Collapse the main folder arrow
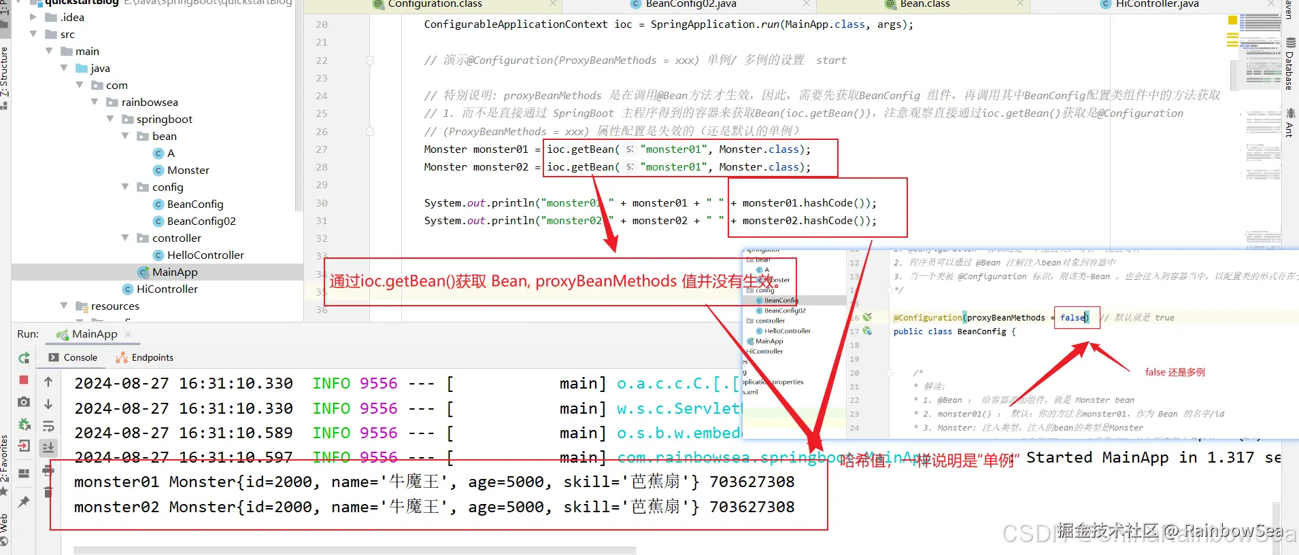The height and width of the screenshot is (555, 1299). pyautogui.click(x=49, y=51)
